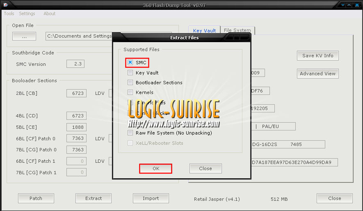This screenshot has height=211, width=363.
Task: Switch to the Key Vault tab
Action: [x=204, y=31]
